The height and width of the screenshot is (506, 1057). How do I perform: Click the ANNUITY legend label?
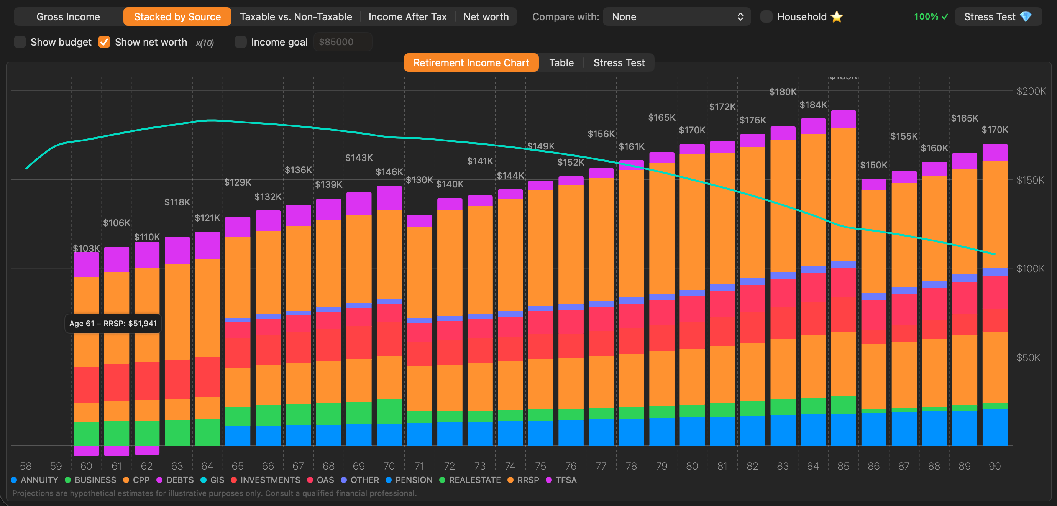tap(39, 480)
